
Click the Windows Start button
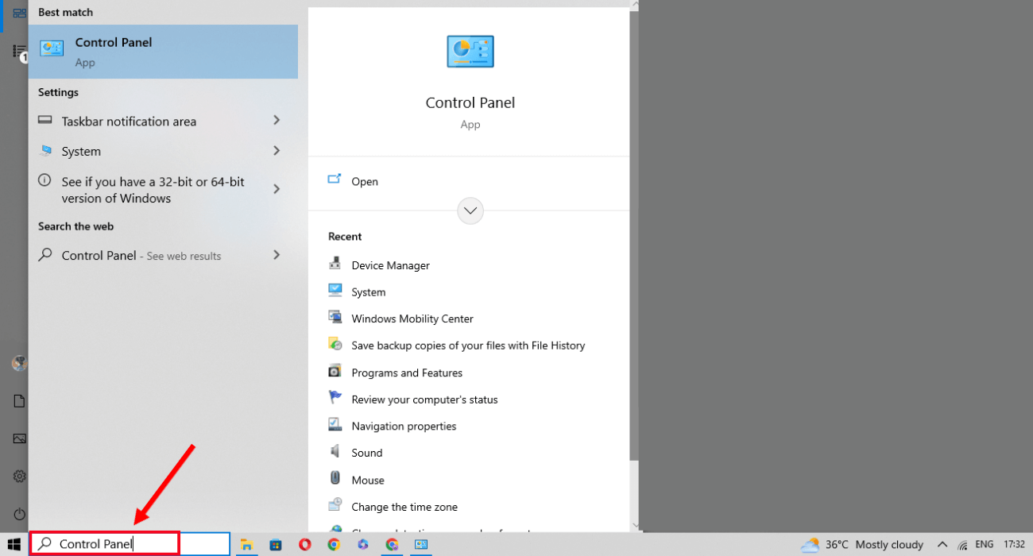point(14,544)
